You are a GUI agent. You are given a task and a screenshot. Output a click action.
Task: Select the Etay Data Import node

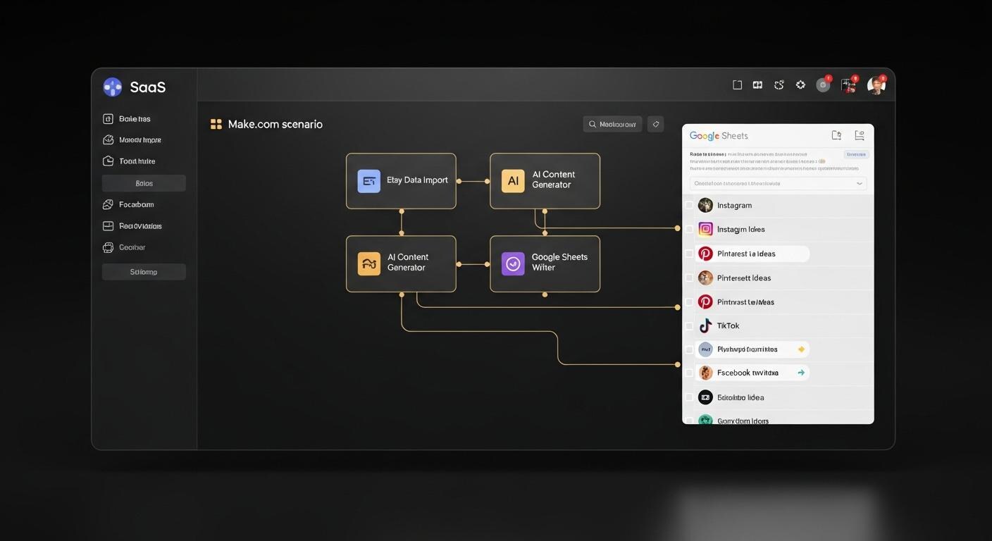pyautogui.click(x=401, y=181)
